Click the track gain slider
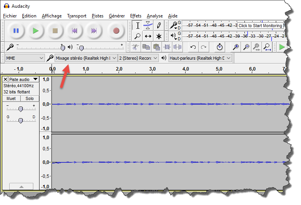This screenshot has width=301, height=205. click(x=21, y=109)
